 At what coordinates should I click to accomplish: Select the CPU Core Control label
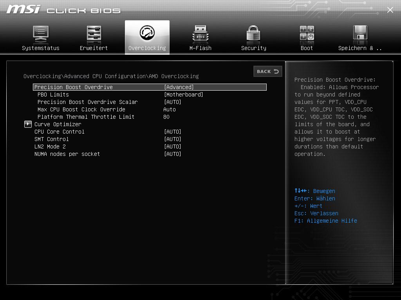(60, 132)
